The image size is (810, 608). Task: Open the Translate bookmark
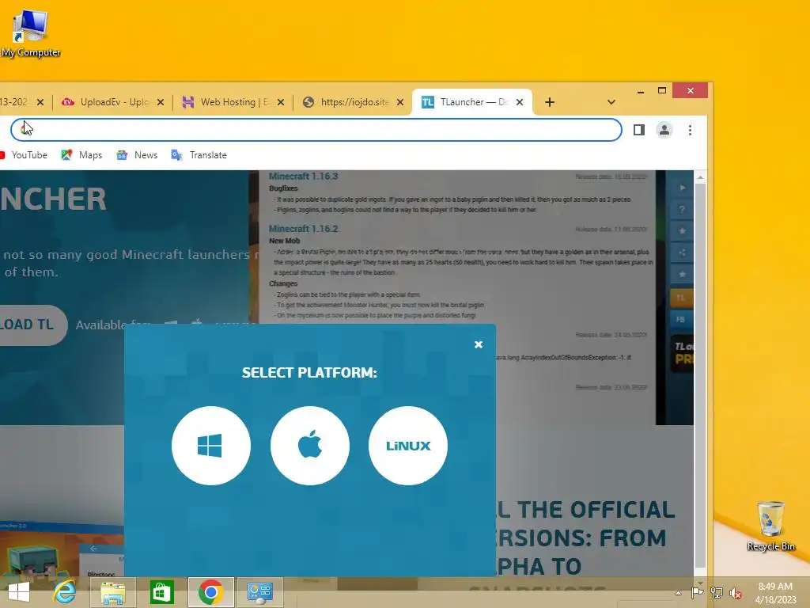[x=199, y=155]
